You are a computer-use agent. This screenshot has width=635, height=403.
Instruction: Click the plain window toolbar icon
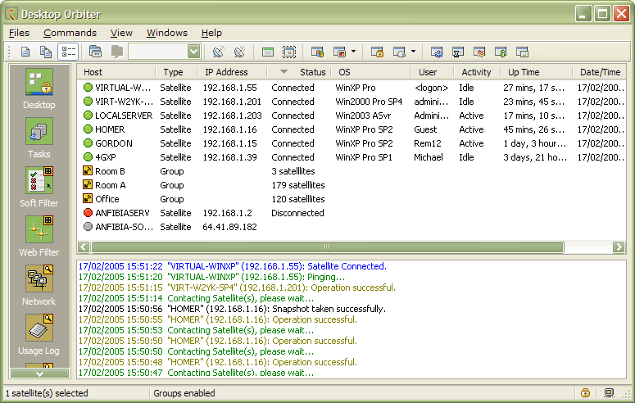click(268, 52)
